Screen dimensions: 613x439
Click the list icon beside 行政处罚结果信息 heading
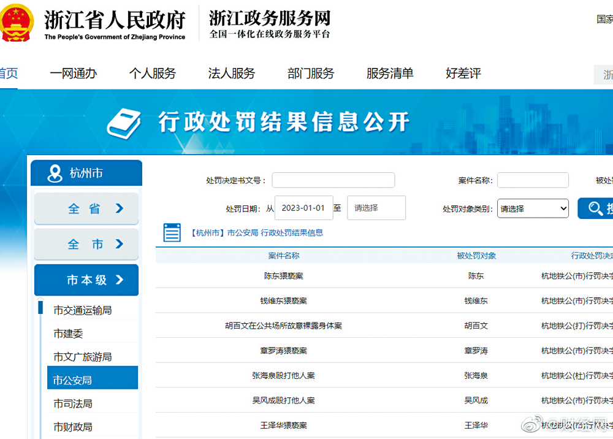point(172,232)
